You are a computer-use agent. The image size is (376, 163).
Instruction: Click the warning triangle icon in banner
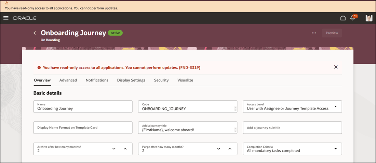tap(6, 3)
